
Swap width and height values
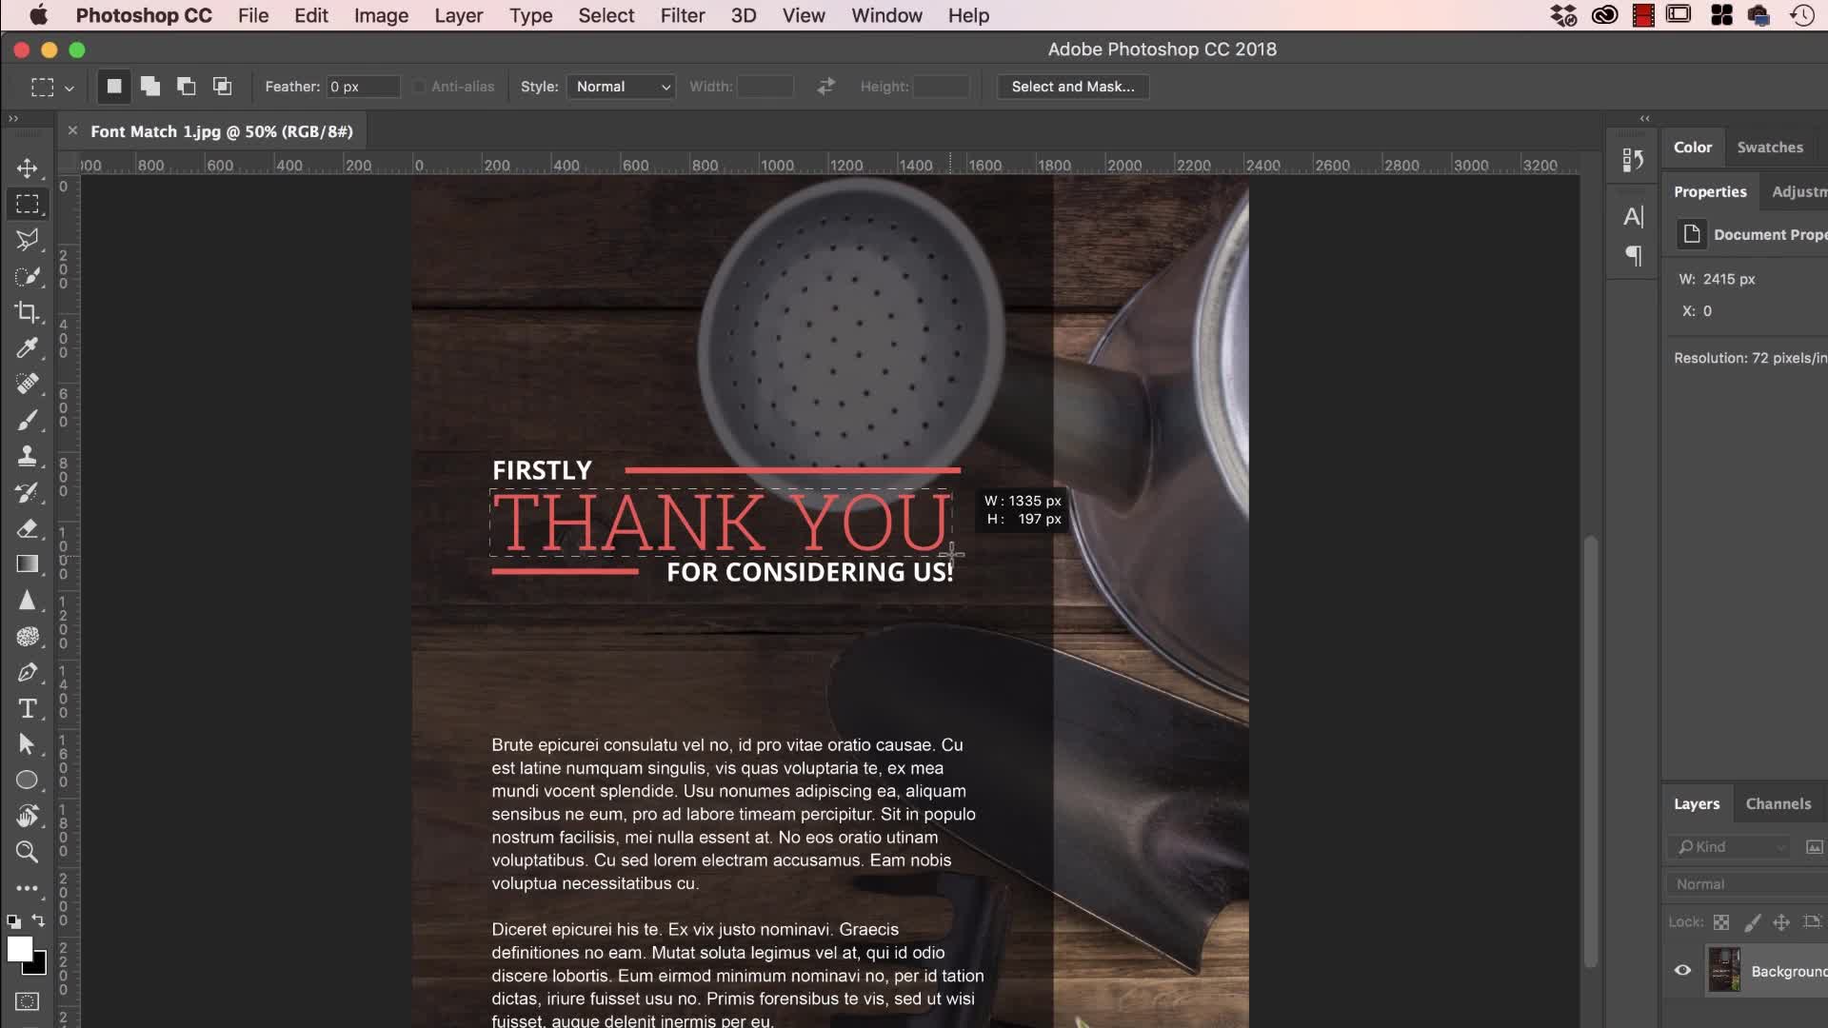pos(825,87)
